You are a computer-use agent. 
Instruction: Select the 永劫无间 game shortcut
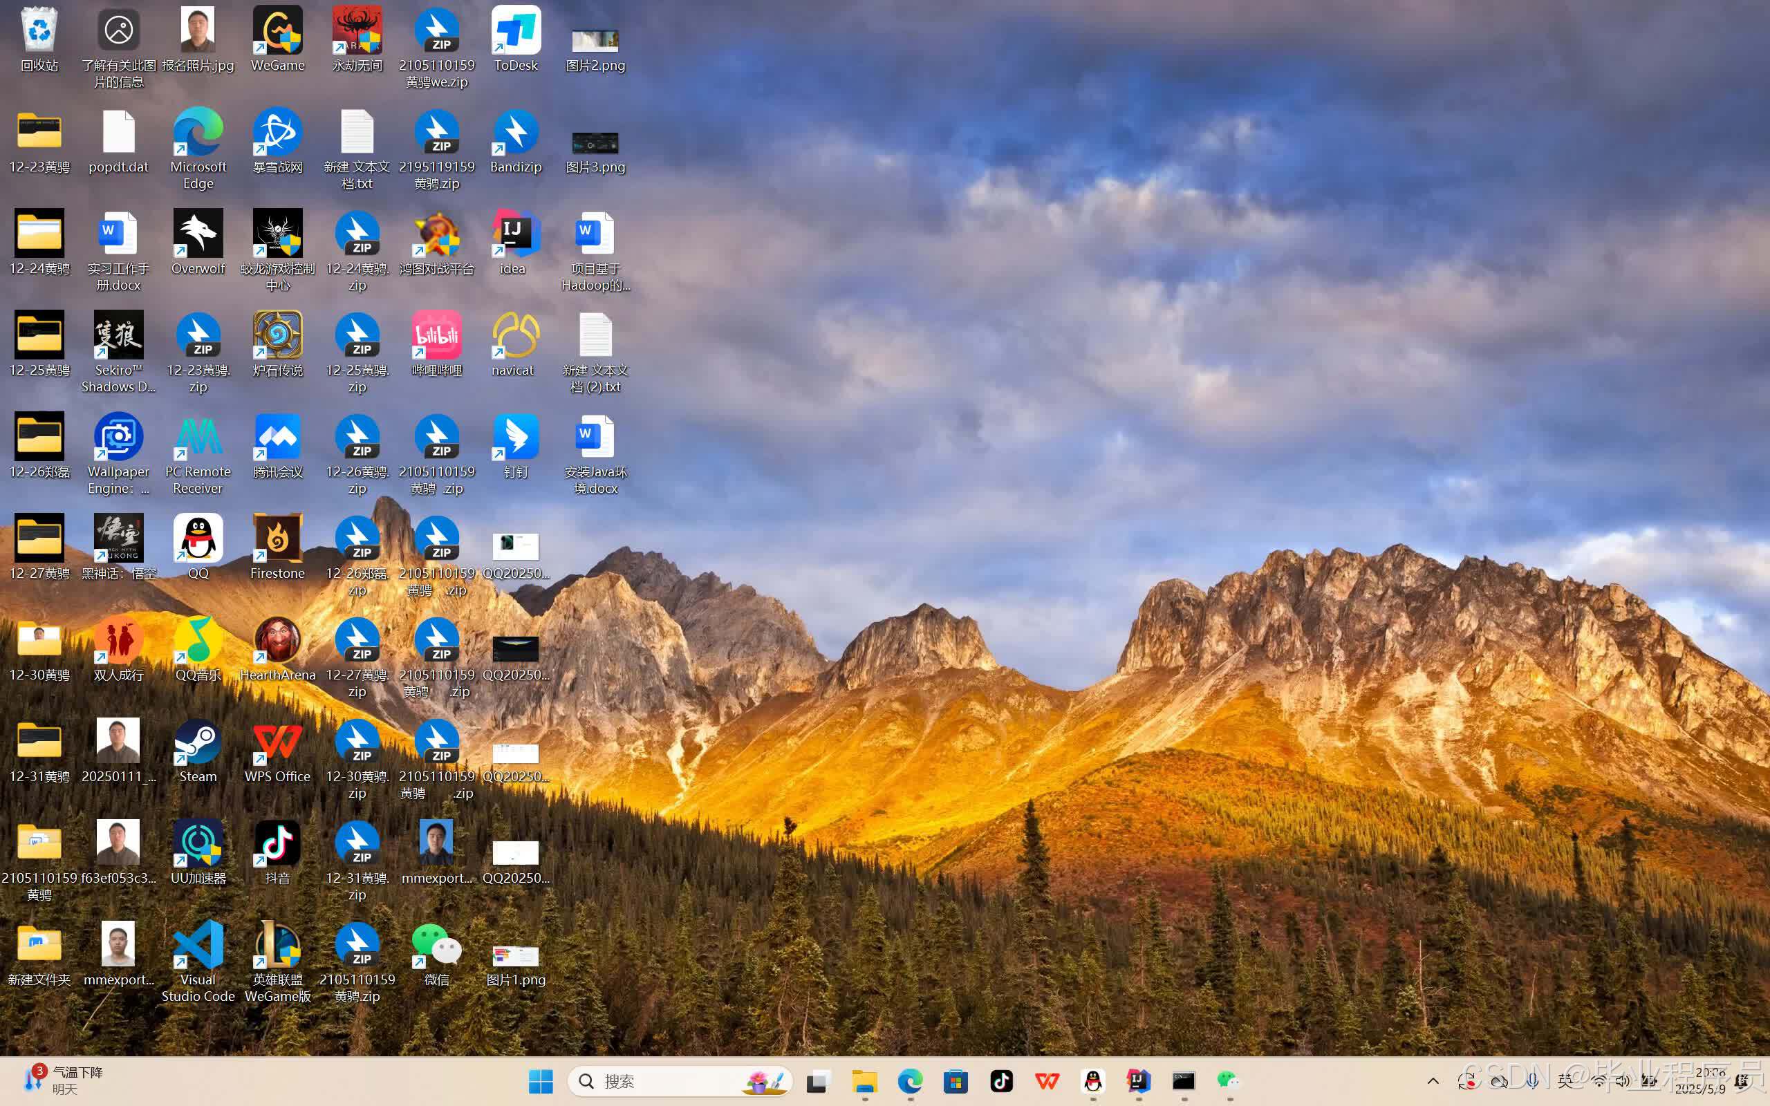tap(357, 39)
